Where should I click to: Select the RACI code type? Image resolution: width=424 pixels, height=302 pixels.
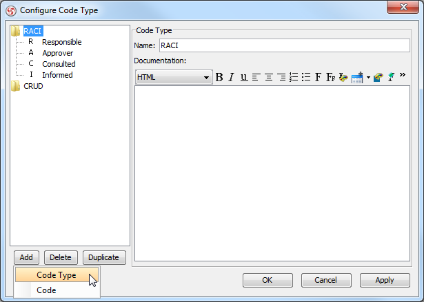pos(32,31)
